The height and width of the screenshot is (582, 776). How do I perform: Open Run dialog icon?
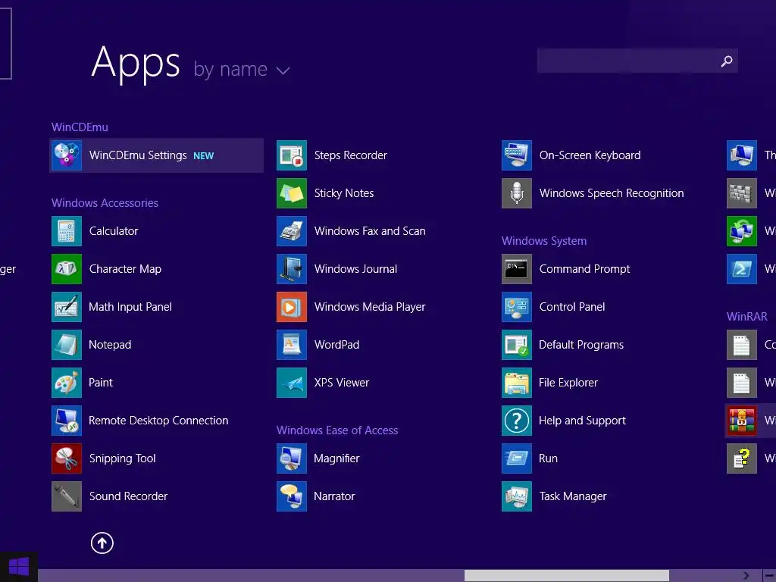click(517, 458)
